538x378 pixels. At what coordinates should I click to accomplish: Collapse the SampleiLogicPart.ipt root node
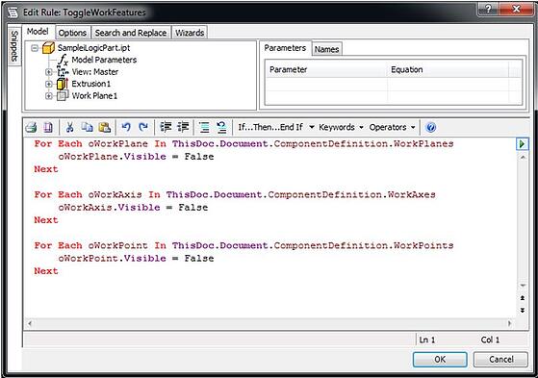pos(35,48)
